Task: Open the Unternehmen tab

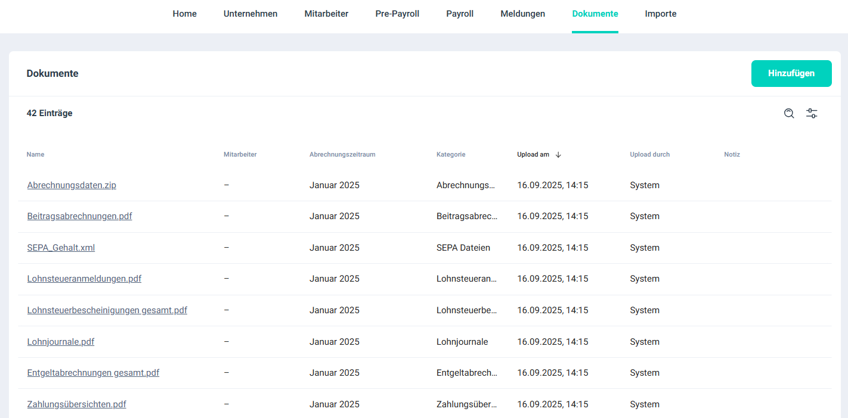Action: (250, 14)
